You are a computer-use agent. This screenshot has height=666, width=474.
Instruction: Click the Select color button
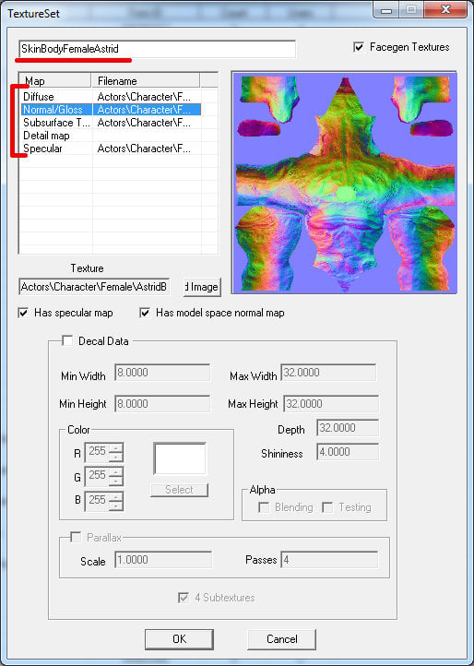[x=179, y=490]
